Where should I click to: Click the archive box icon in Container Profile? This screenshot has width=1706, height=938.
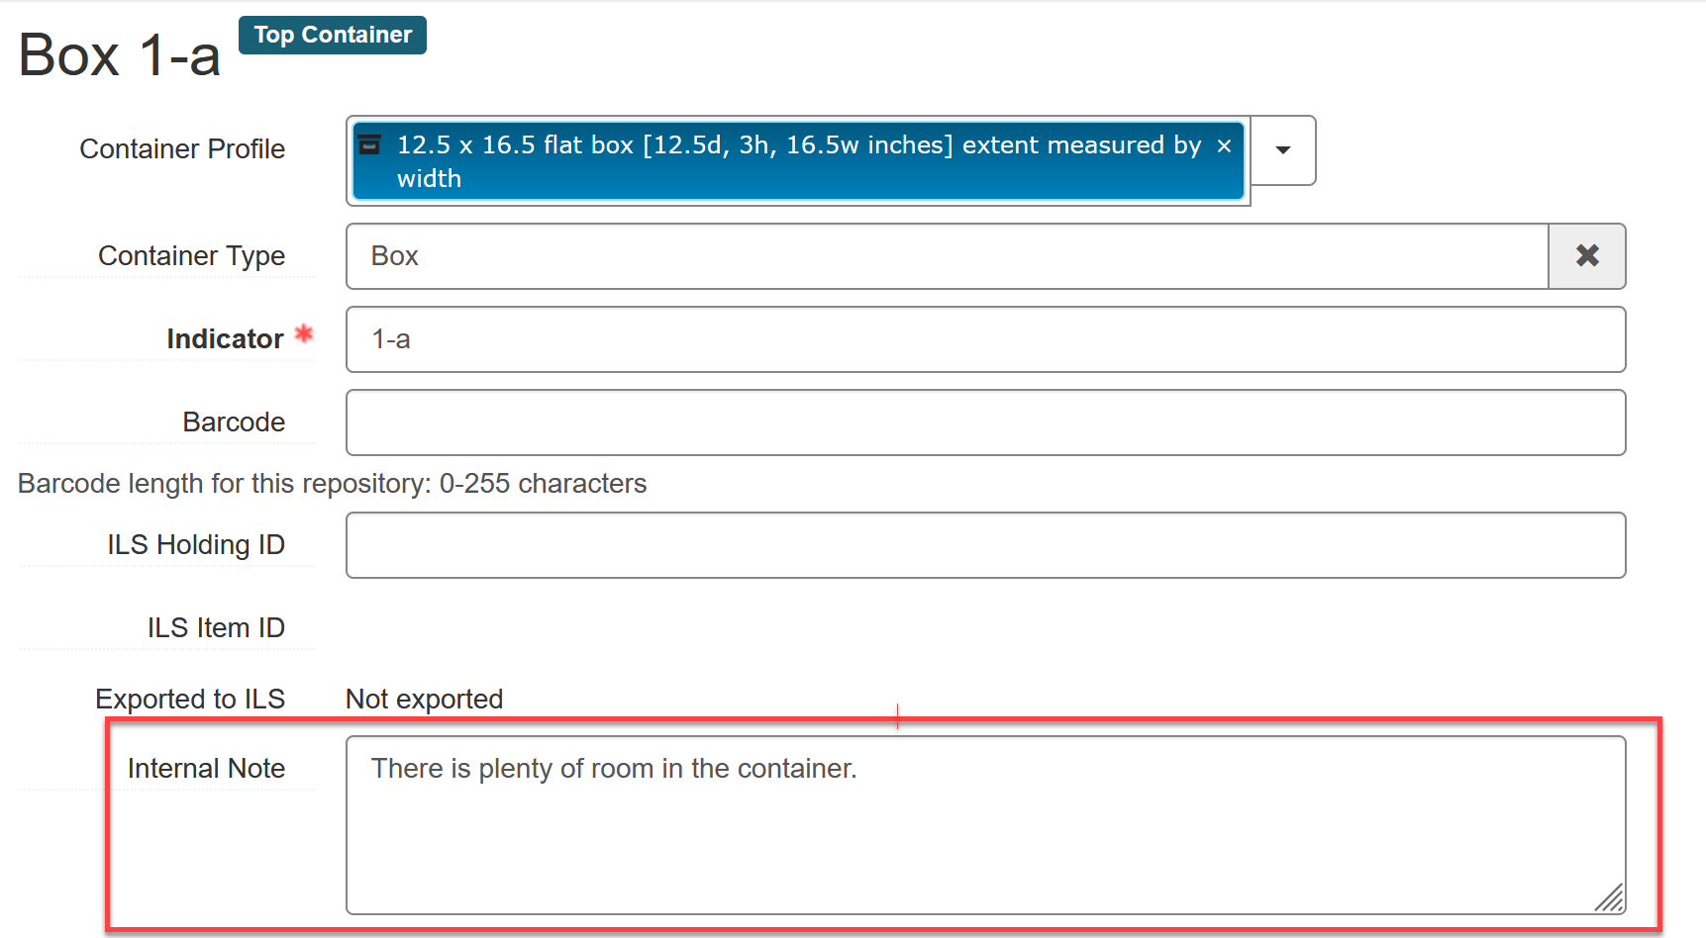pyautogui.click(x=369, y=144)
